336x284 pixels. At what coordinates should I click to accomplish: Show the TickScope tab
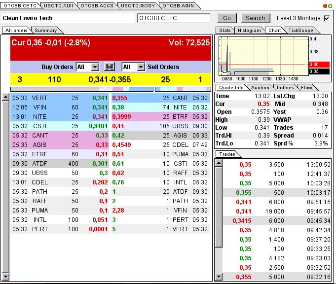point(300,31)
